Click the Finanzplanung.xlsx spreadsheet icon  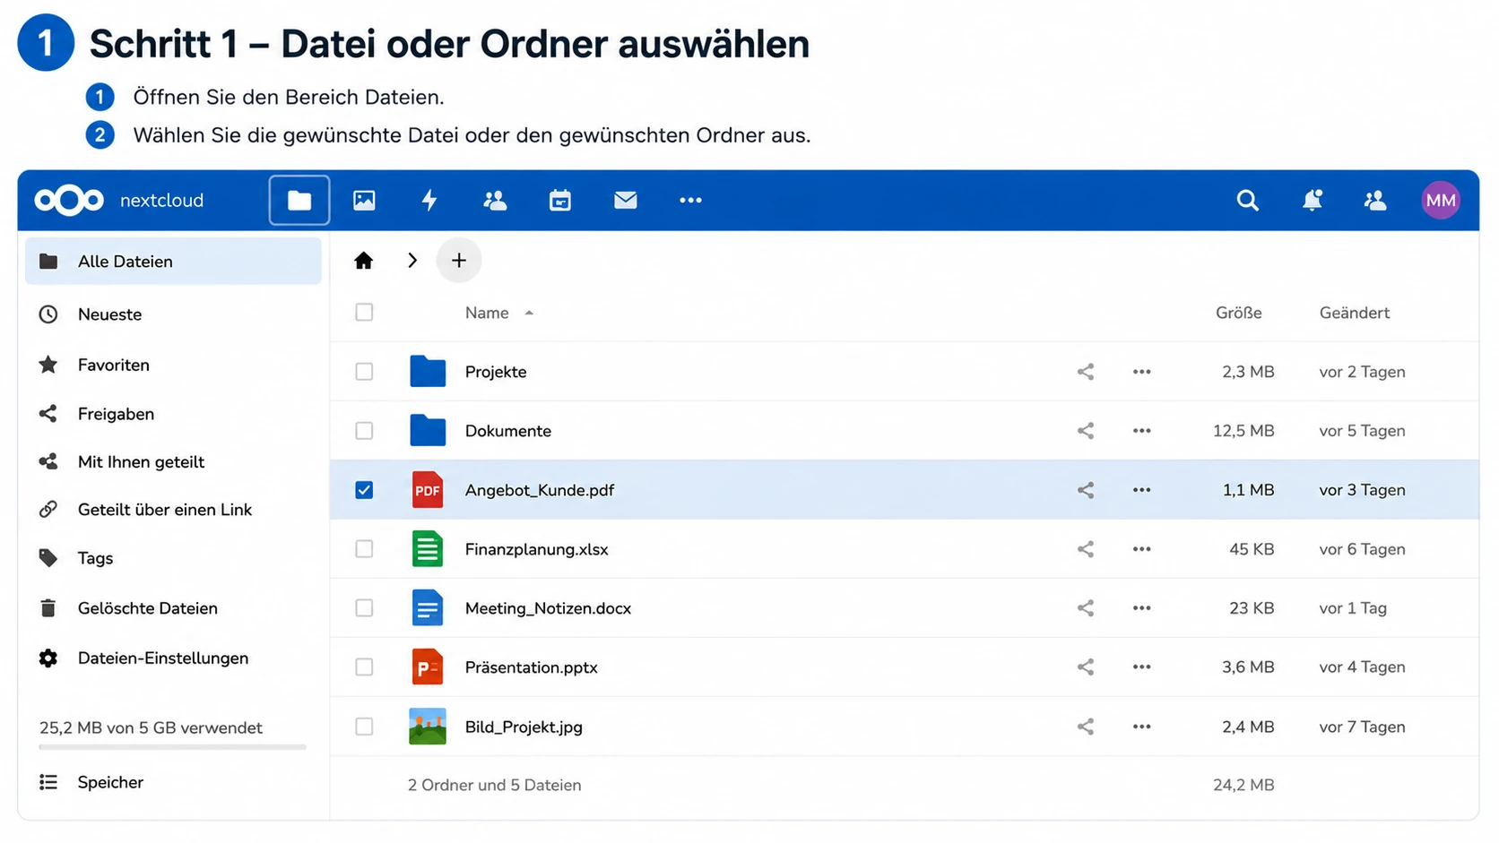[x=428, y=549]
